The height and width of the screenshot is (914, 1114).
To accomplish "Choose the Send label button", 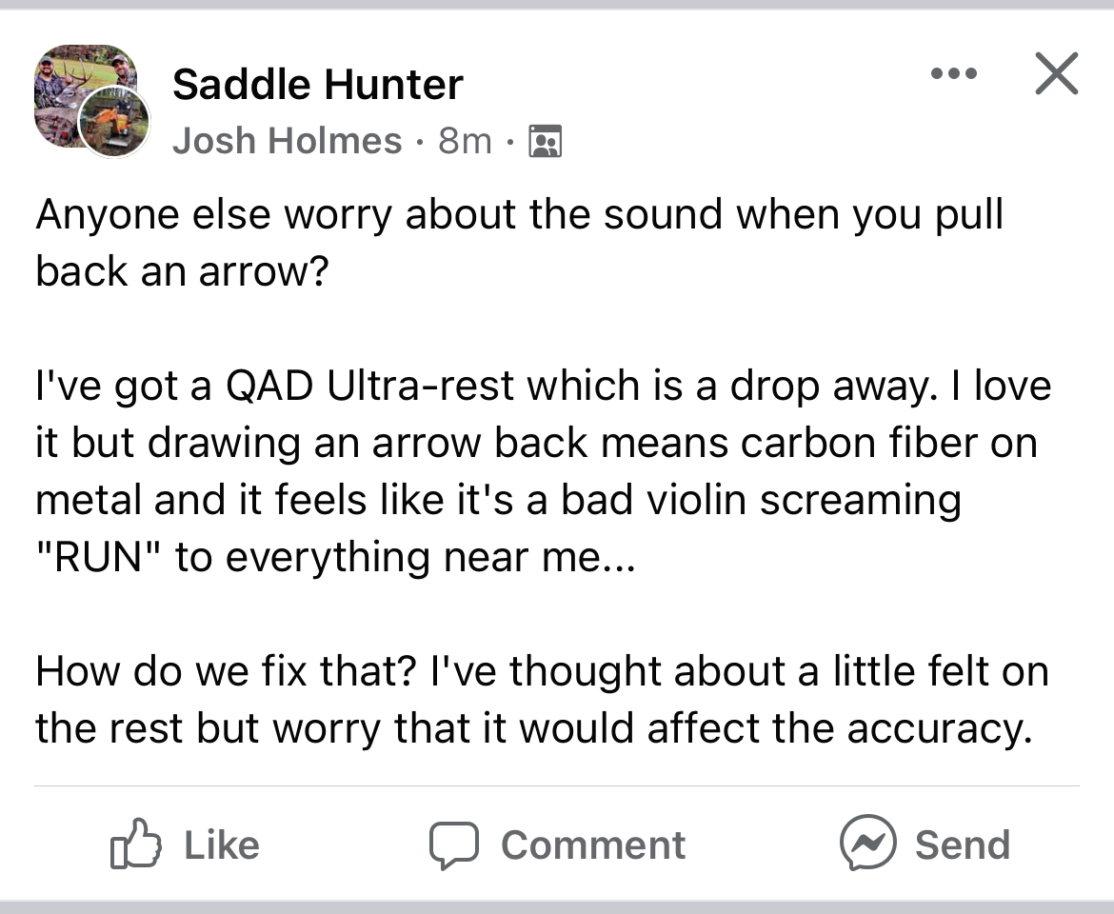I will coord(962,845).
